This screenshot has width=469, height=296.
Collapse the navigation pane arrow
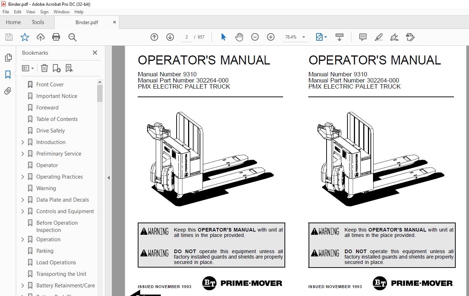tap(108, 178)
